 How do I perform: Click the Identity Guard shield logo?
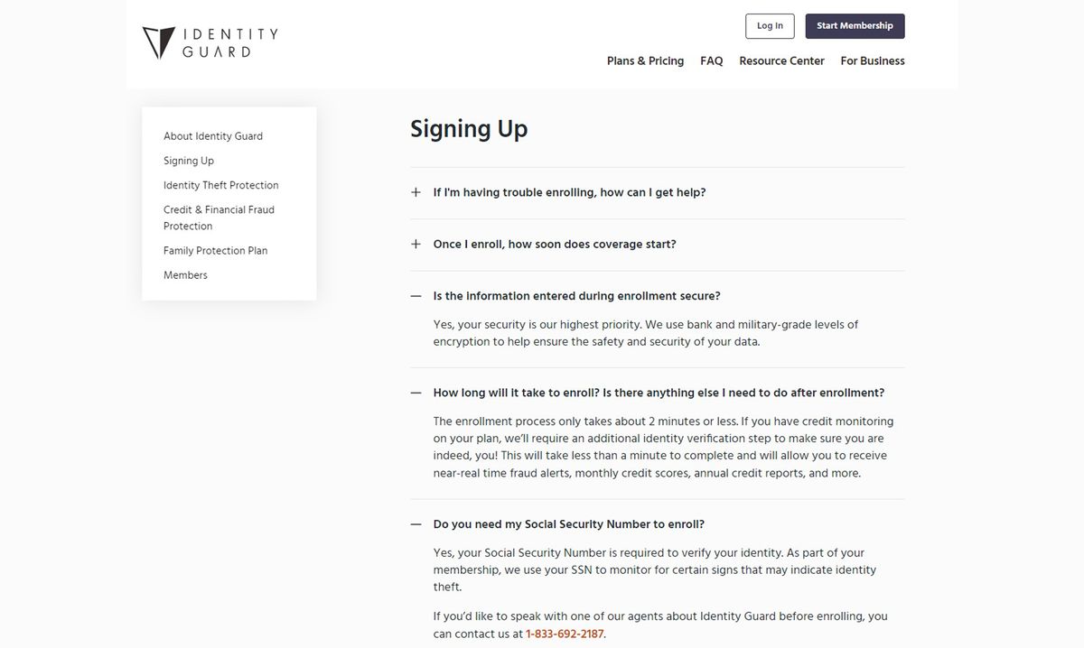(x=158, y=42)
